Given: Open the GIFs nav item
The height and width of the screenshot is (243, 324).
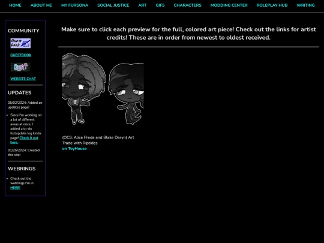Looking at the screenshot, I should [x=160, y=5].
